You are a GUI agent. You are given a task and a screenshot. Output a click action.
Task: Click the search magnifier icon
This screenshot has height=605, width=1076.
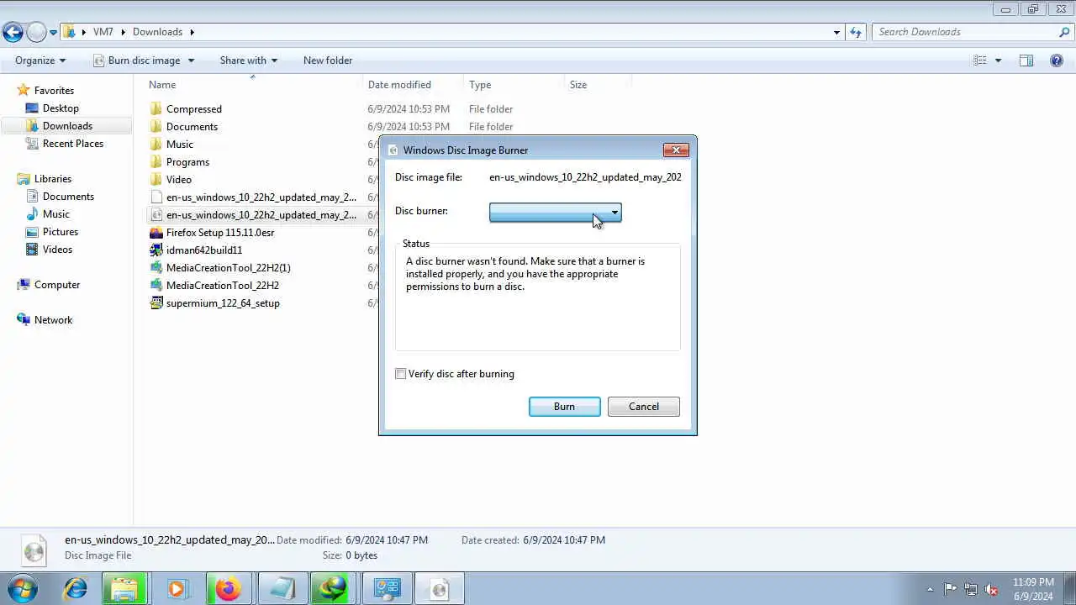click(1064, 32)
